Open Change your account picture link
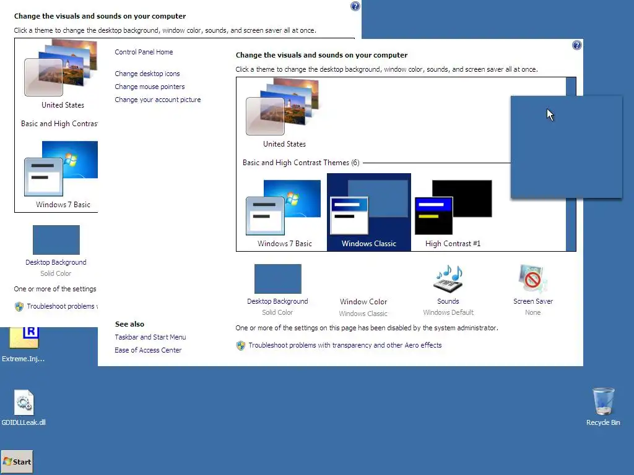This screenshot has width=634, height=475. [158, 100]
